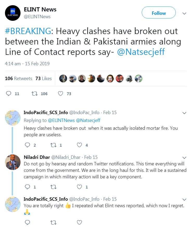Like the main ELINT News tweet
Viewport: 195px width, 228px height.
click(60, 94)
